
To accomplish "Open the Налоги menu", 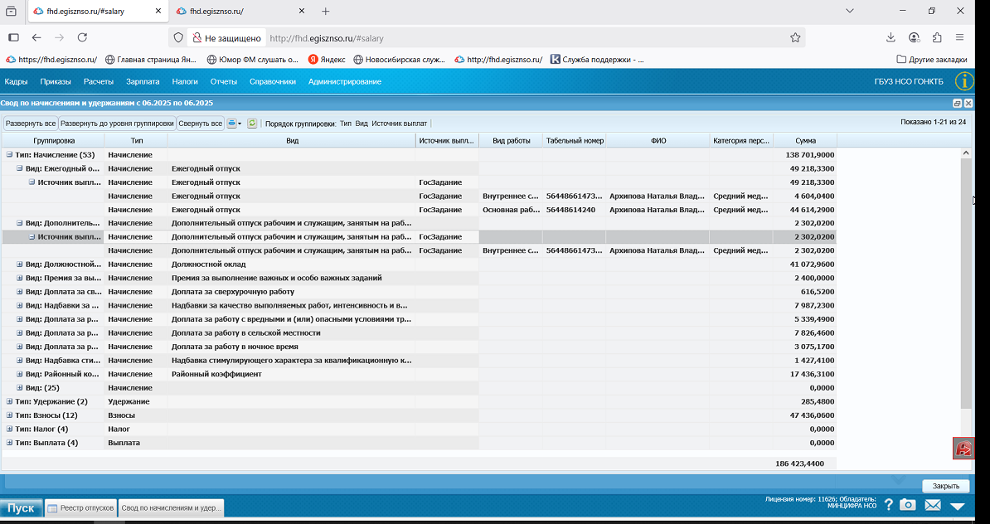I will 185,81.
